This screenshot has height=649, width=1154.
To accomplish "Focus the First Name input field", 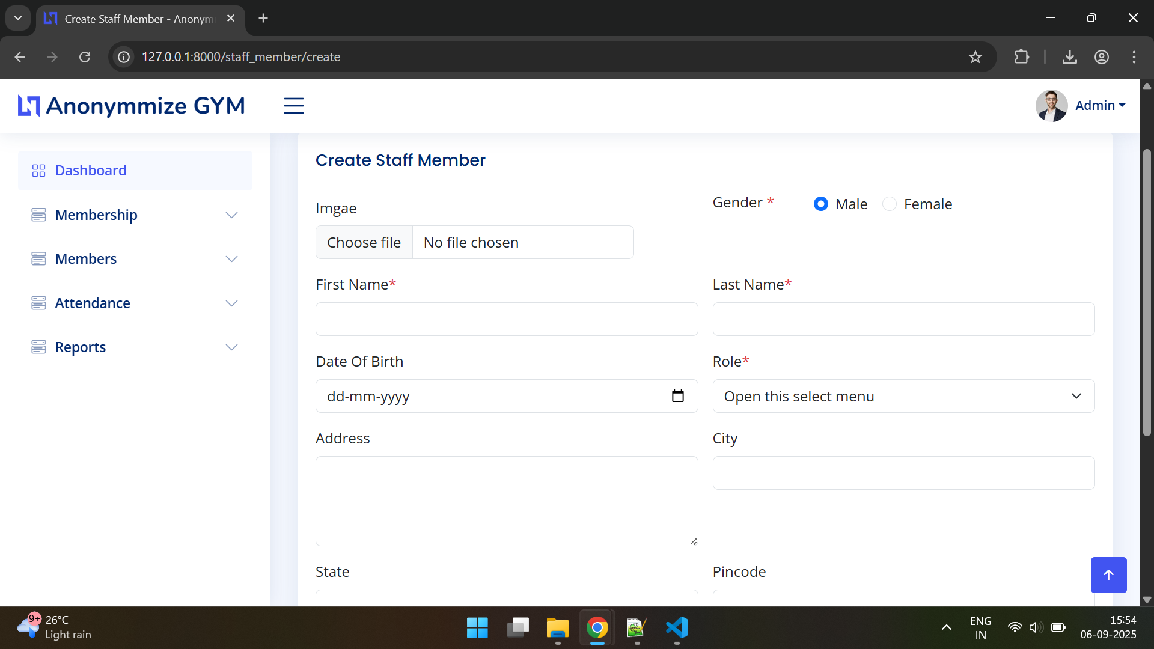I will pos(507,319).
